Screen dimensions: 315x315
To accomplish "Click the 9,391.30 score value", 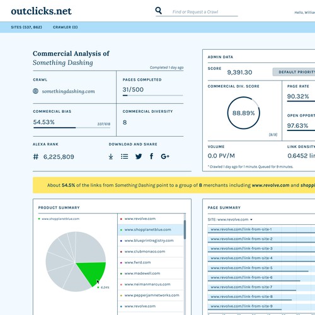I will click(239, 72).
